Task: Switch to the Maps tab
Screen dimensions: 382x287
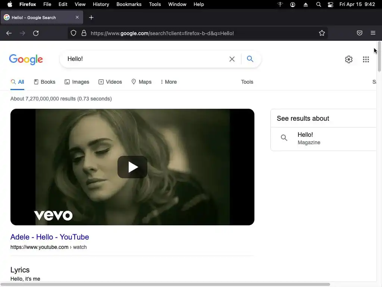Action: click(x=141, y=82)
